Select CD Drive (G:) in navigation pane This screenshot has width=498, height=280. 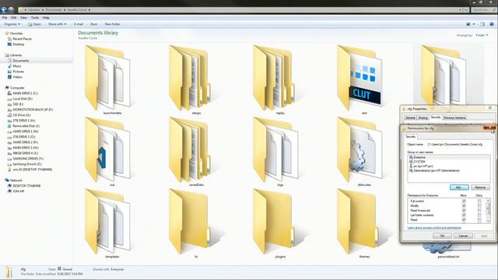pos(19,115)
